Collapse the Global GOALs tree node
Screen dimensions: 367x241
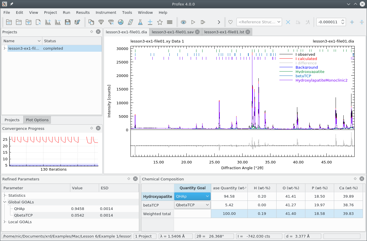coord(5,202)
